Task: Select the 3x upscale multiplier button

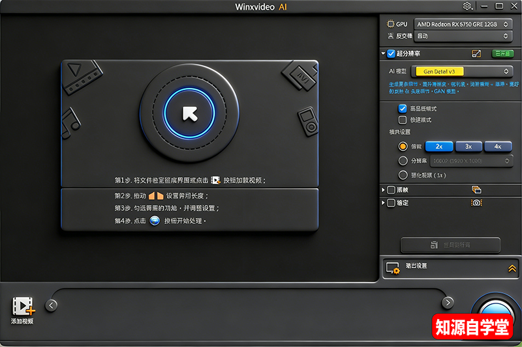Action: click(468, 146)
